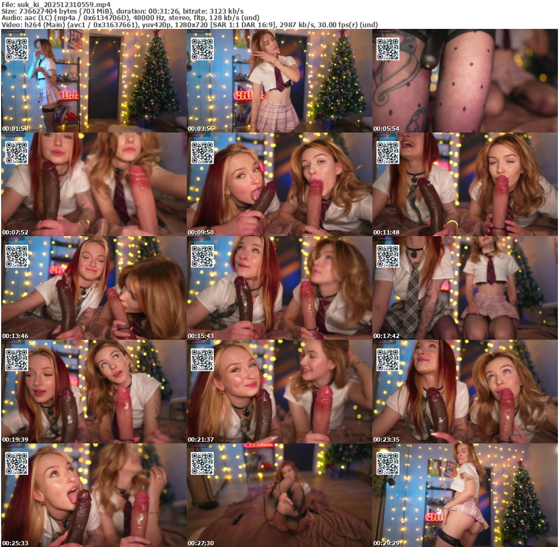Click the QR code in the 00:03:56 thumbnail
559x547 pixels.
(x=203, y=49)
